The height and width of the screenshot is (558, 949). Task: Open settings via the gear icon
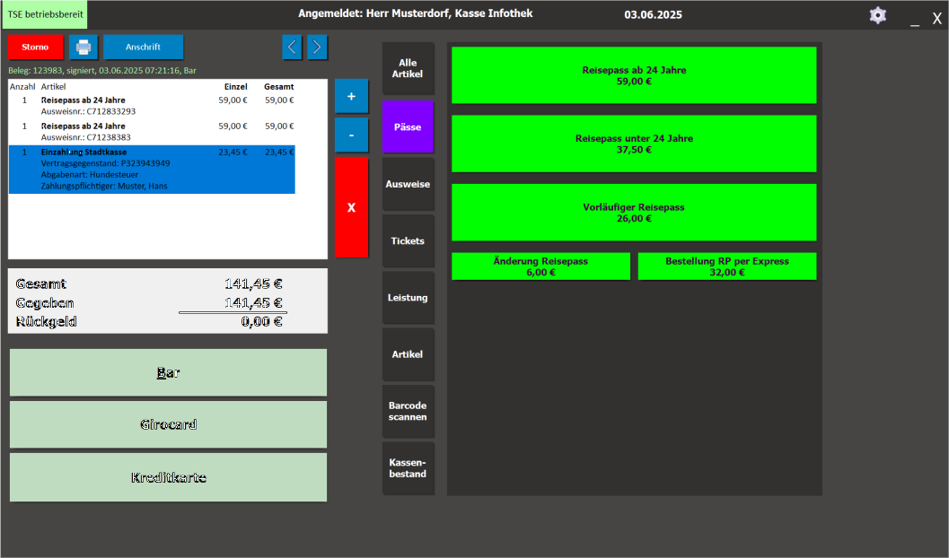(877, 15)
